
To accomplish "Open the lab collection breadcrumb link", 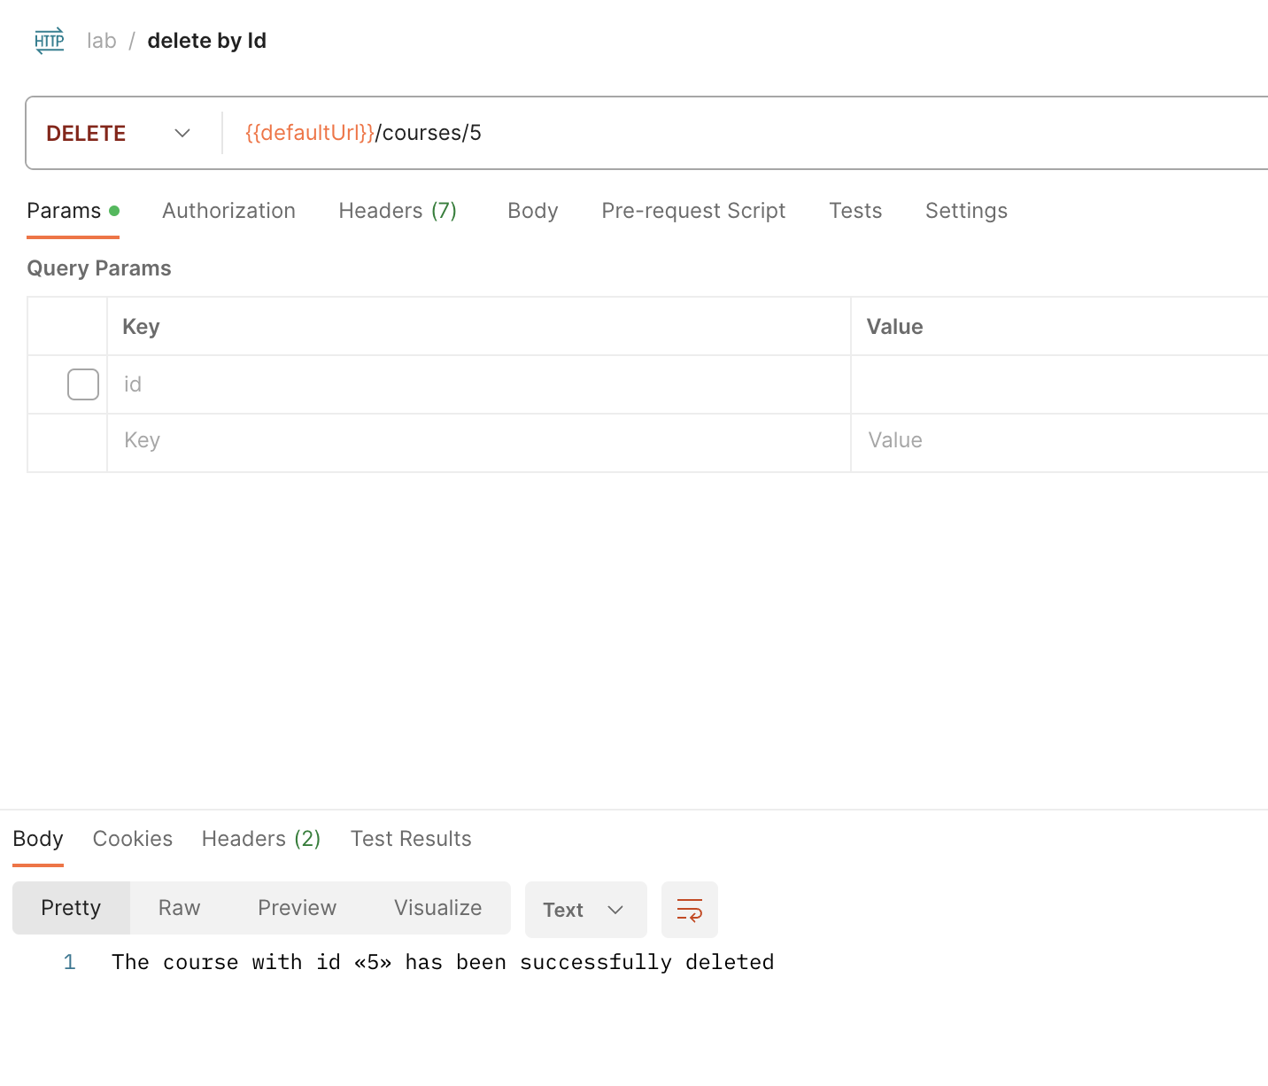I will point(102,41).
